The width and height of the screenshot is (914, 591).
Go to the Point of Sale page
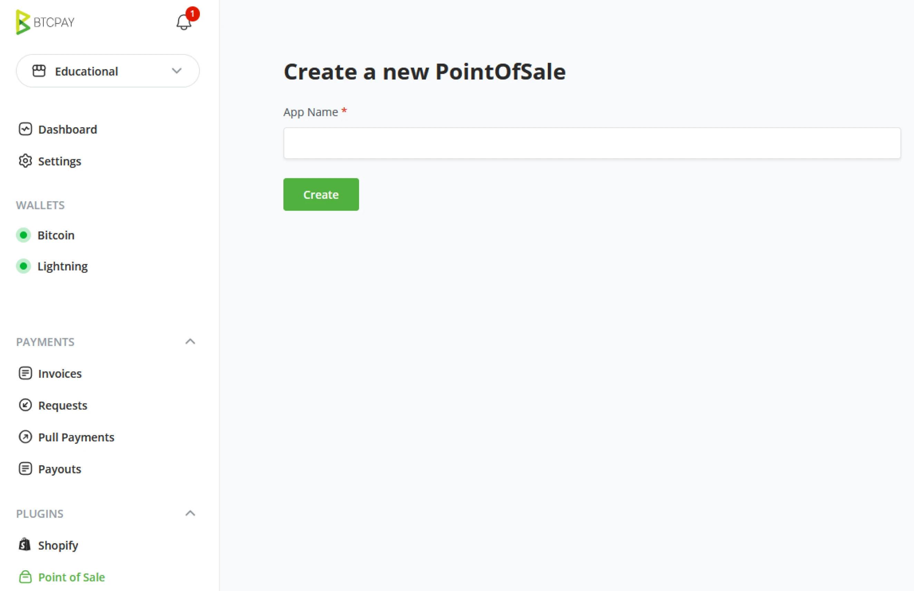(71, 577)
